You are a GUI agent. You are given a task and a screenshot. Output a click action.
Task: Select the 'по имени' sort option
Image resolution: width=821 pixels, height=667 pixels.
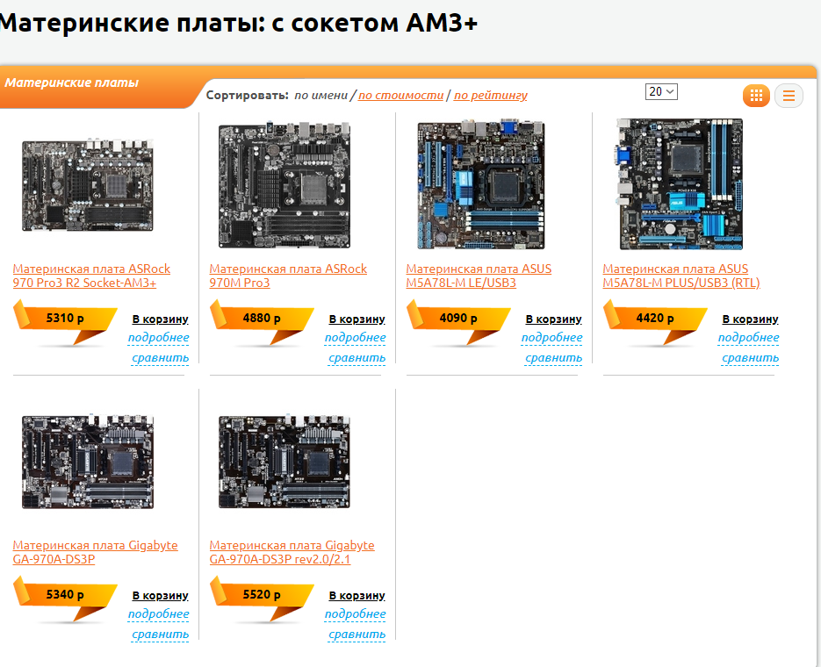pyautogui.click(x=321, y=95)
